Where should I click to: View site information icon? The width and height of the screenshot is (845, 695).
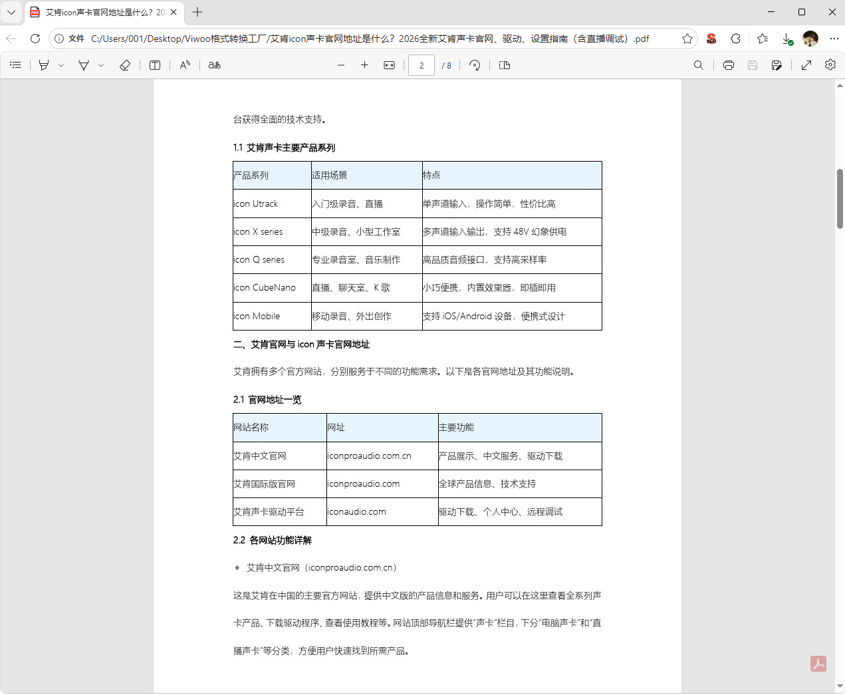click(59, 39)
